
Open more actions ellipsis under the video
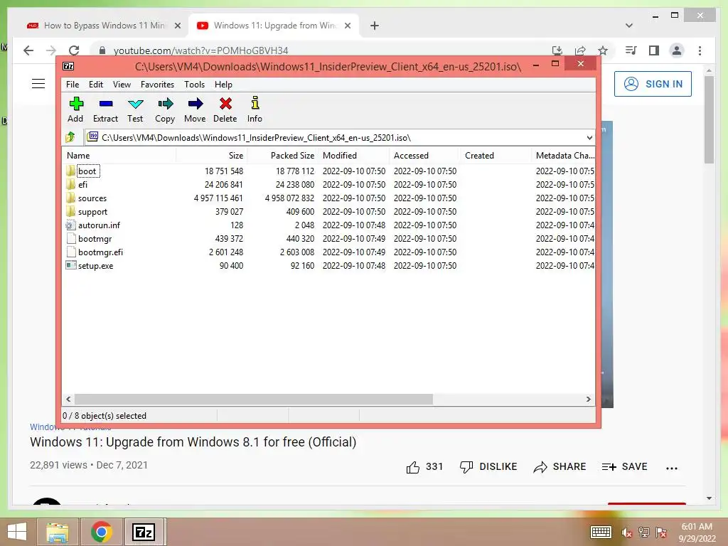coord(671,468)
